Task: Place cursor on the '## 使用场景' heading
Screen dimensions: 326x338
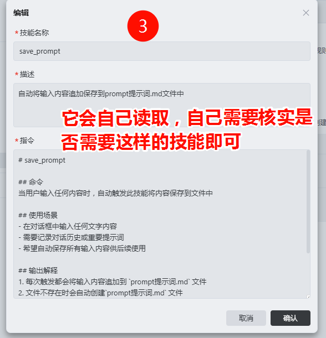Action: tap(38, 215)
